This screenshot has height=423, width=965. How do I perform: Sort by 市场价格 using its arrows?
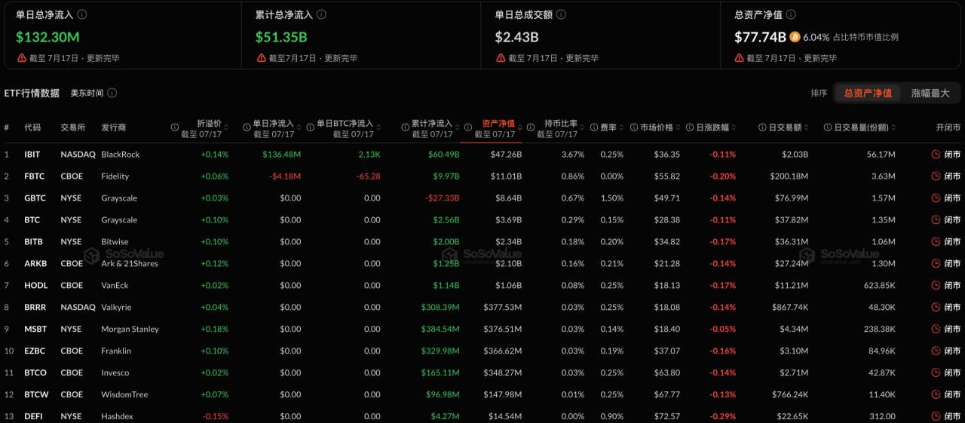[678, 127]
